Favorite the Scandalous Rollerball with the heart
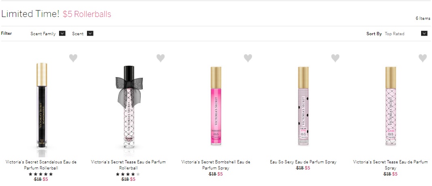Image resolution: width=432 pixels, height=186 pixels. pos(73,58)
